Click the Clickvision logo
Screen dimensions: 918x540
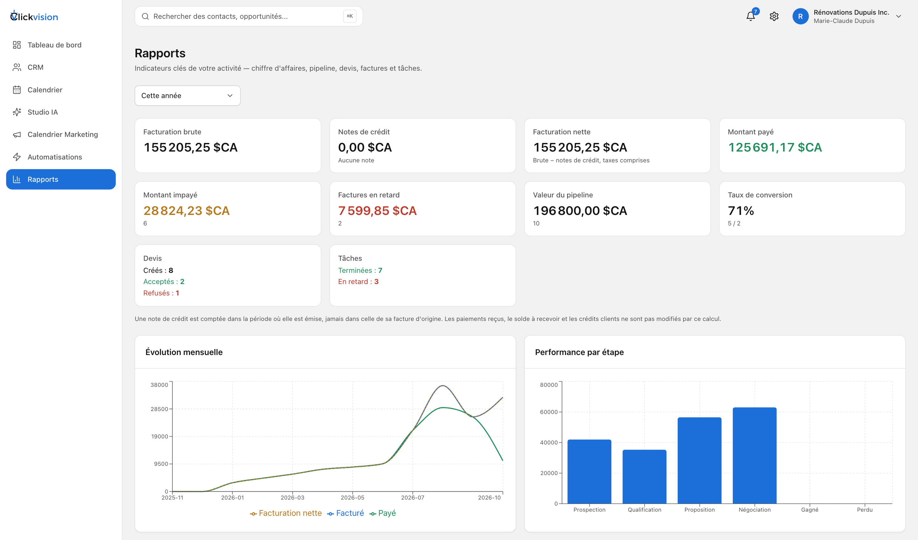[34, 16]
